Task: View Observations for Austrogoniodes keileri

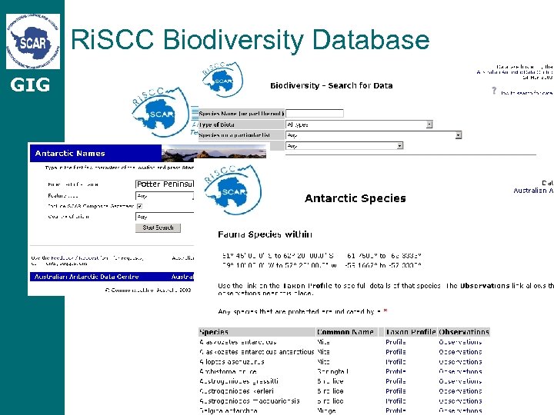Action: click(x=460, y=391)
